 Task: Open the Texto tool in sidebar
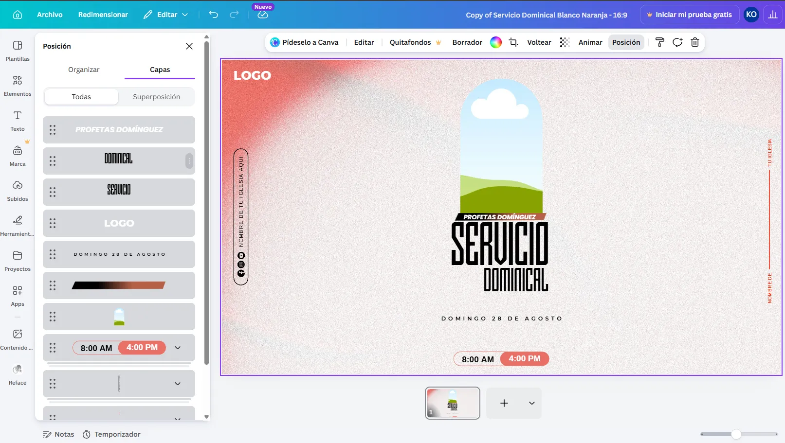(x=18, y=121)
